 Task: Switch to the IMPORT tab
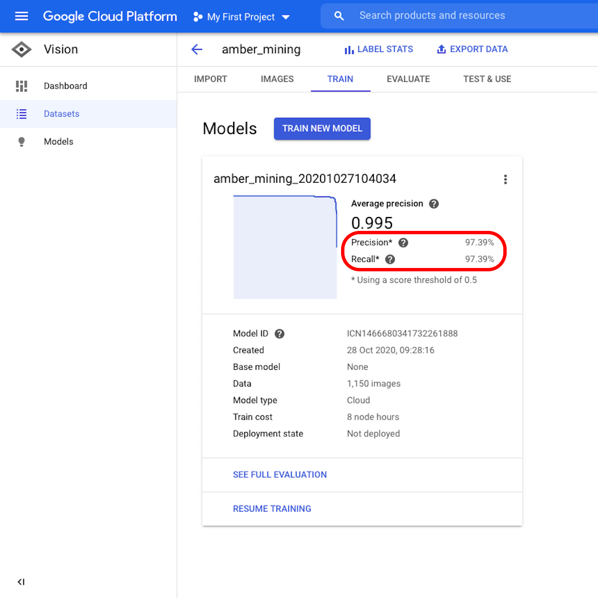click(x=210, y=79)
